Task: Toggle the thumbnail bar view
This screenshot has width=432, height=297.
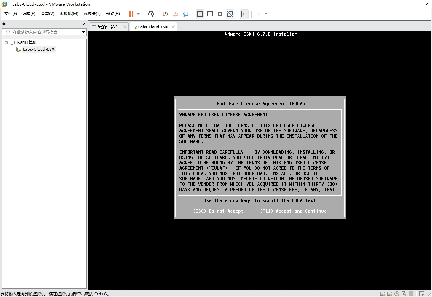Action: pyautogui.click(x=210, y=14)
